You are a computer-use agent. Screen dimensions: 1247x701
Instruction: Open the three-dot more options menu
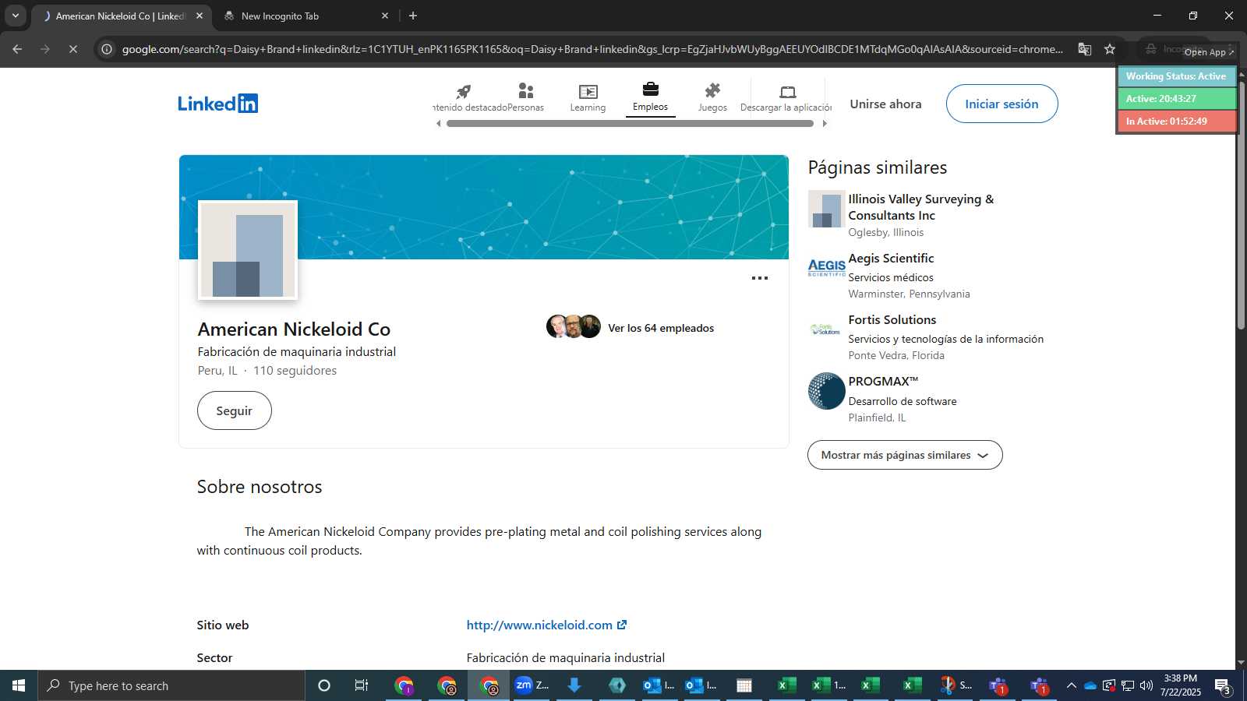[760, 278]
